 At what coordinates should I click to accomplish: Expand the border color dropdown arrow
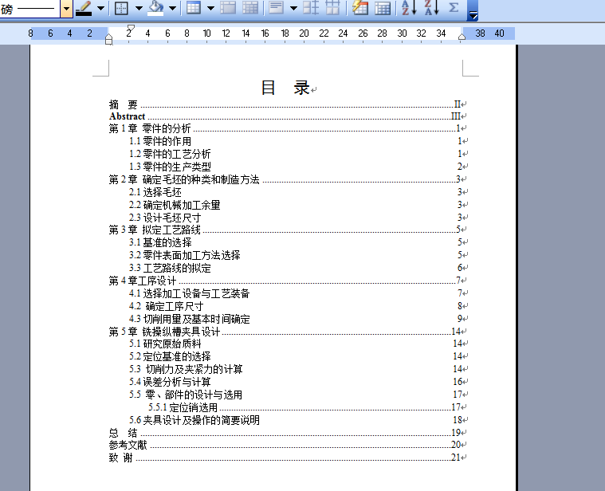point(100,8)
